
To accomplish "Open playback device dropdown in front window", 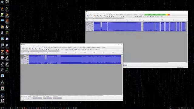I will [x=53, y=51].
